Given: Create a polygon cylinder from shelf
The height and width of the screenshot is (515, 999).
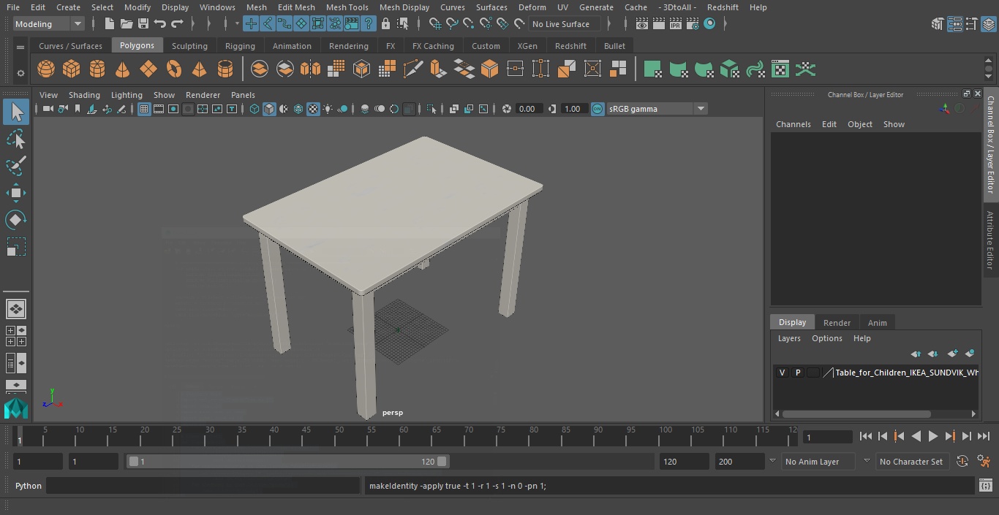Looking at the screenshot, I should tap(97, 69).
